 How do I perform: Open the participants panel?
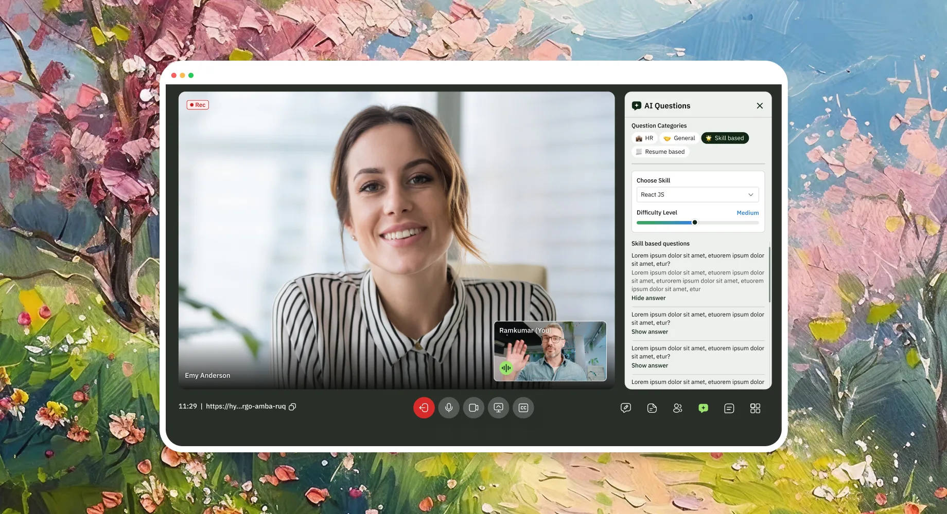tap(678, 408)
